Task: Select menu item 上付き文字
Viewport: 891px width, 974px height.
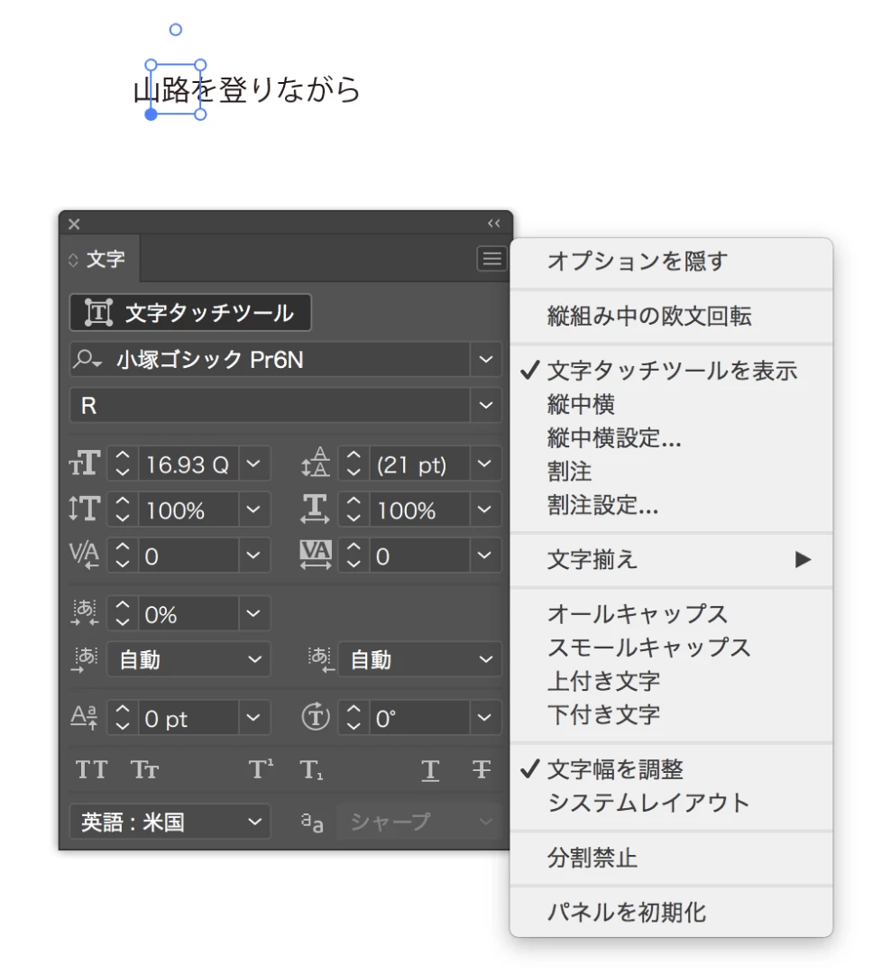Action: pos(671,681)
